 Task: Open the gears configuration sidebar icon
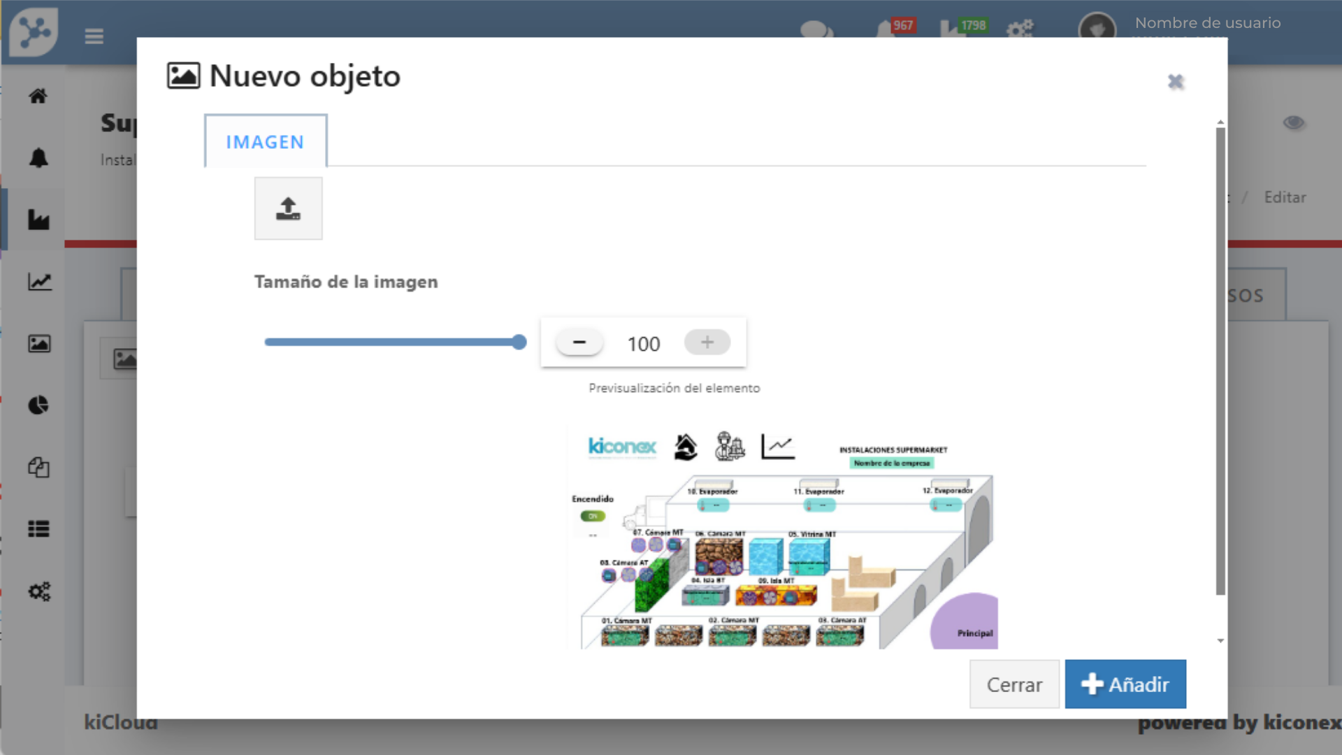[x=39, y=591]
